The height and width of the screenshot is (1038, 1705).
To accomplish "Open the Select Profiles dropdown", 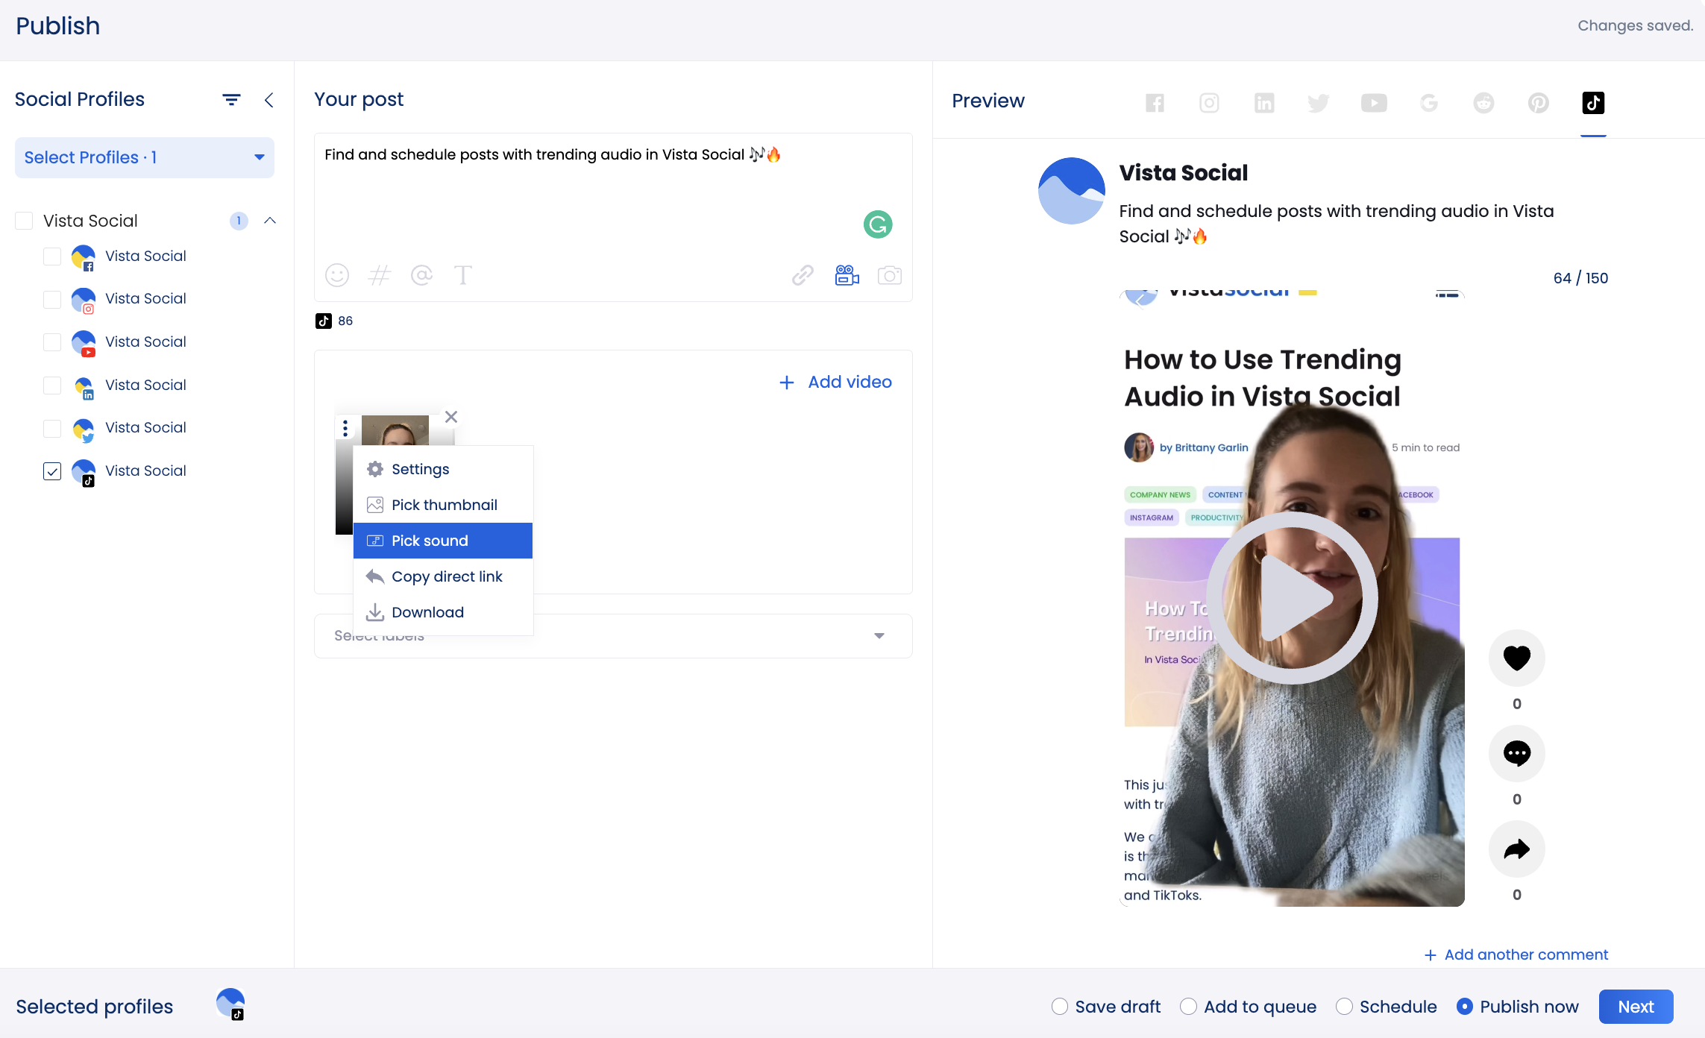I will click(x=144, y=157).
